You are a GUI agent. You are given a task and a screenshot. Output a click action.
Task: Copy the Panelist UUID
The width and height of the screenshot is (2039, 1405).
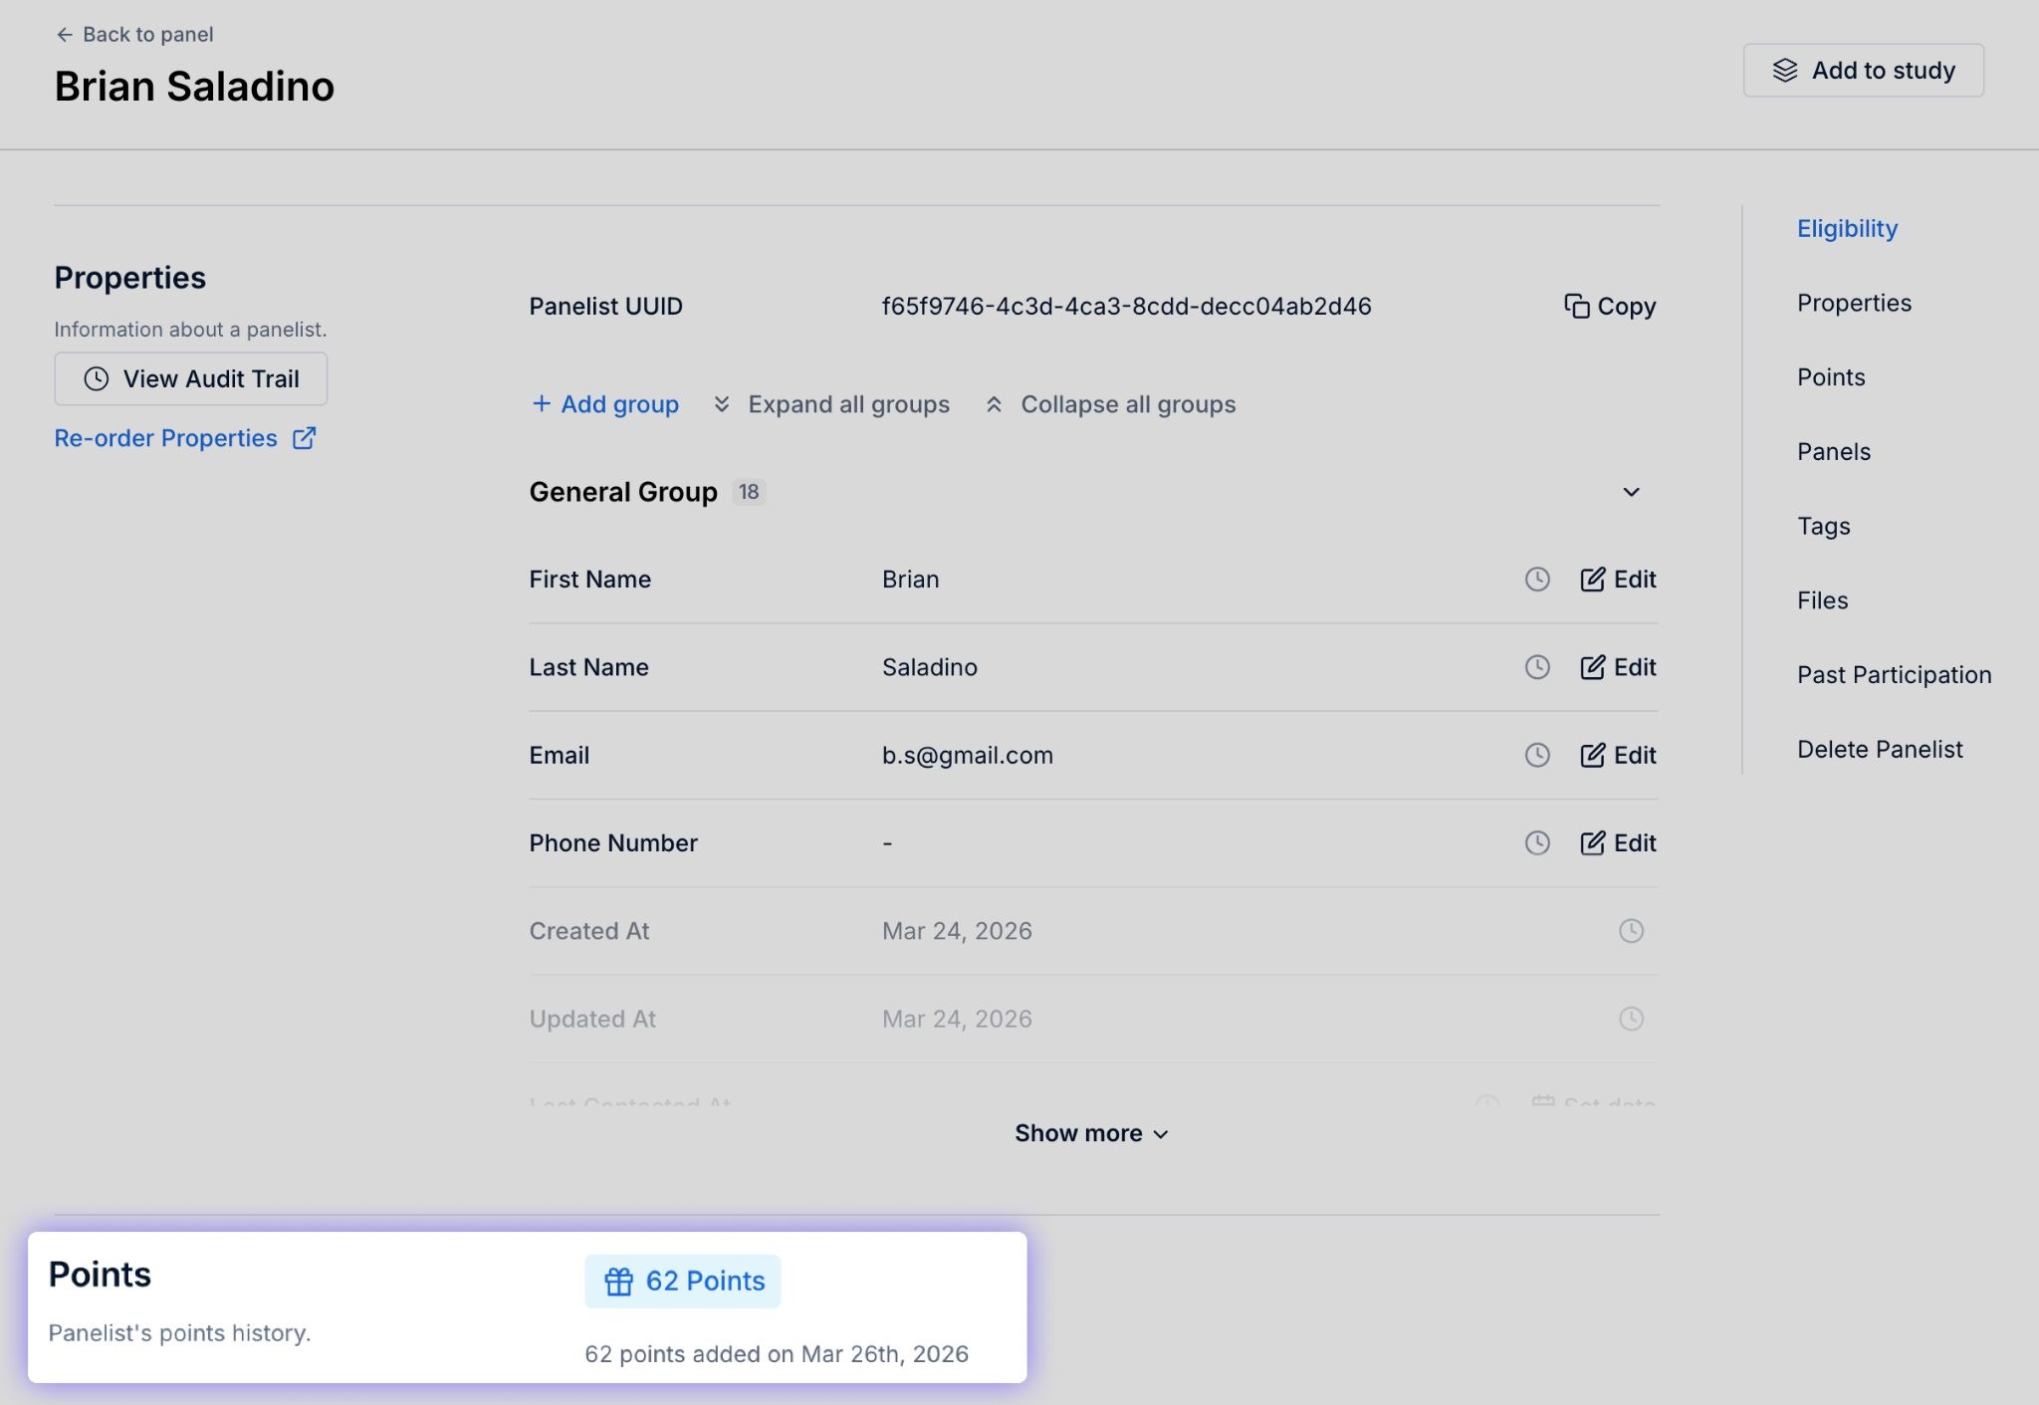(1610, 306)
